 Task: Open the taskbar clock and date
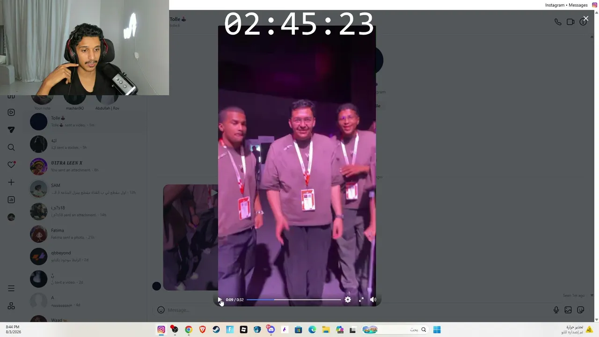click(13, 330)
